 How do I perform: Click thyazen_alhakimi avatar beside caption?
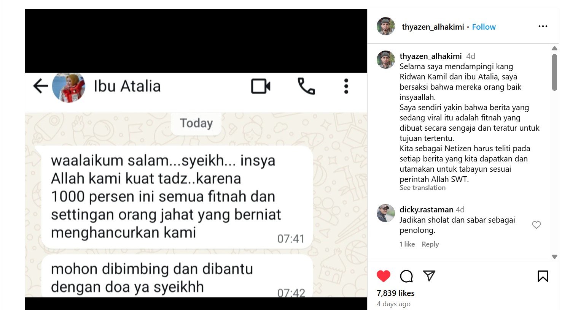point(386,60)
